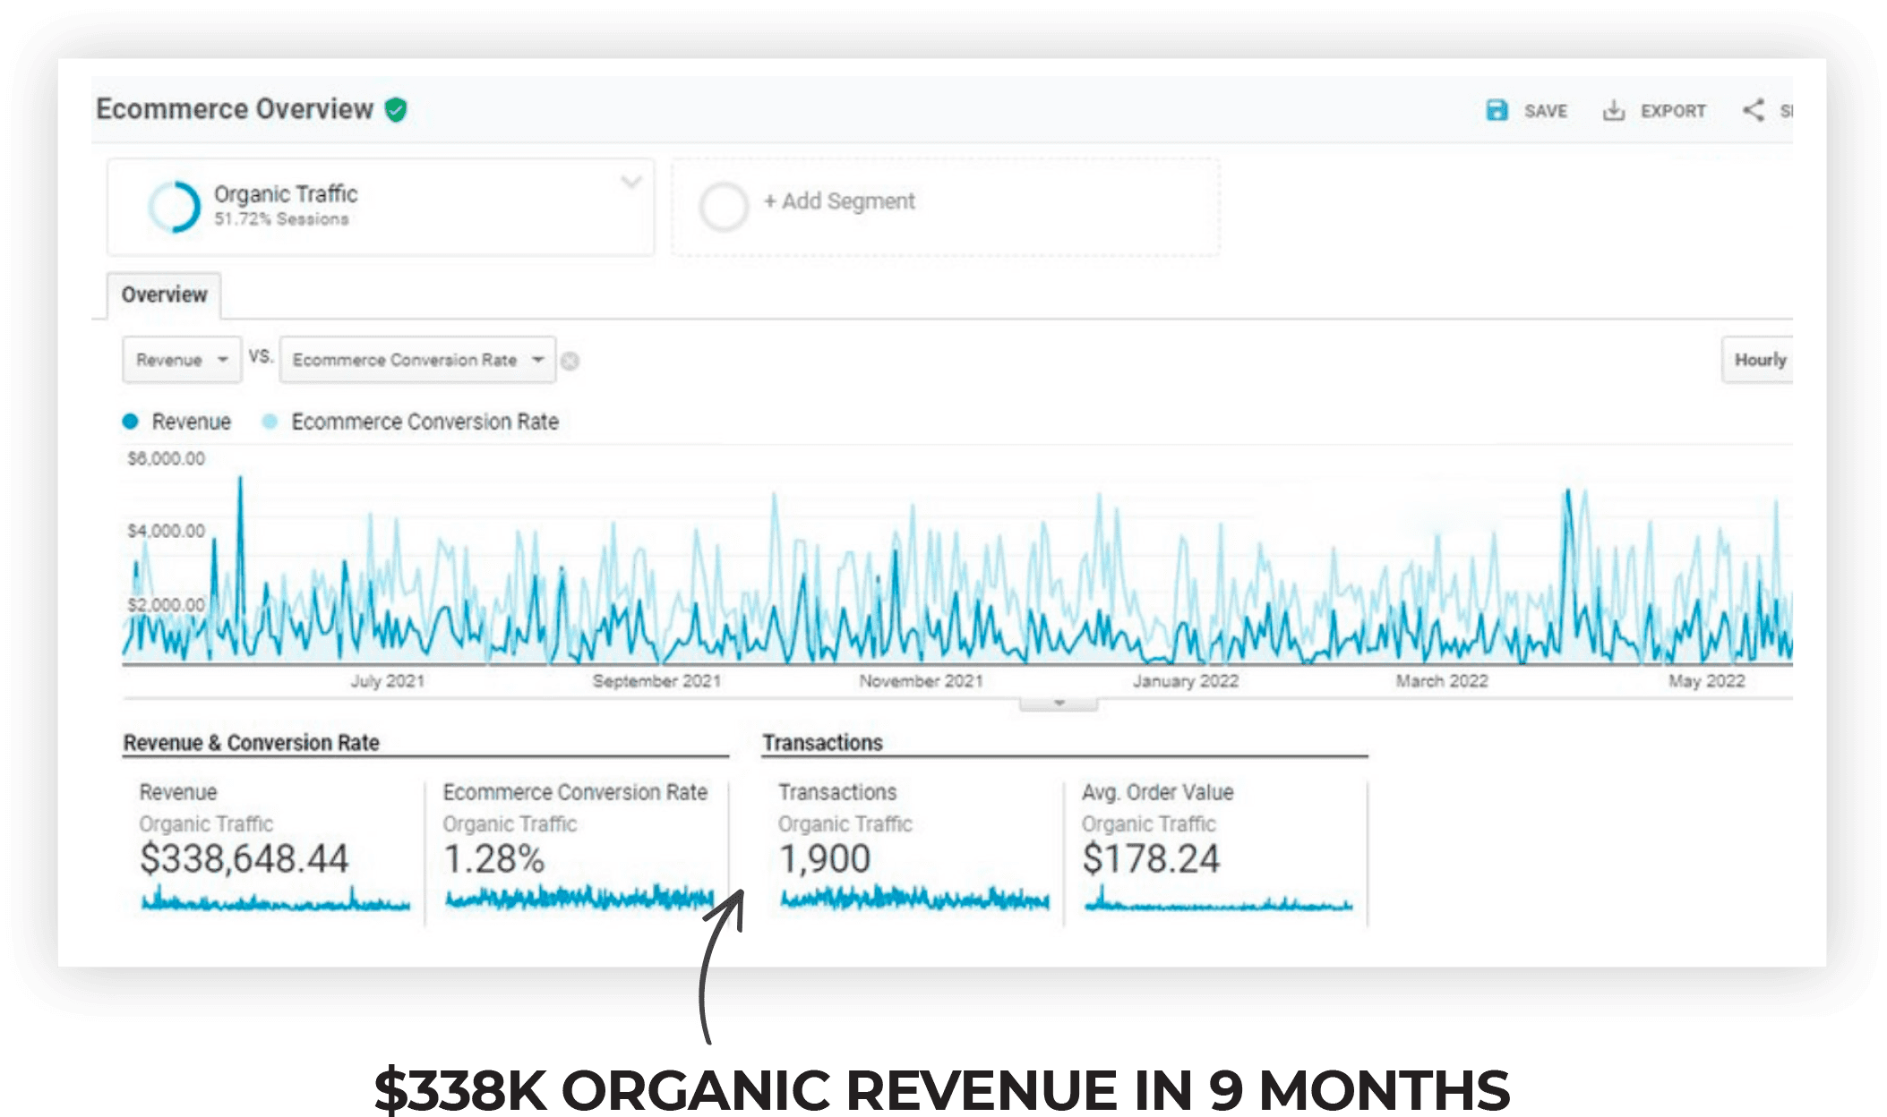Click the EXPORT button label
Screen dimensions: 1887x1117
(x=1673, y=111)
